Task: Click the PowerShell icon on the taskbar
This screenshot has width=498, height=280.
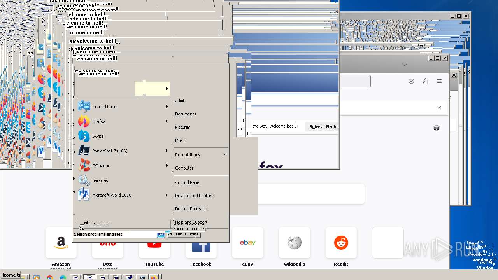Action: click(x=143, y=278)
